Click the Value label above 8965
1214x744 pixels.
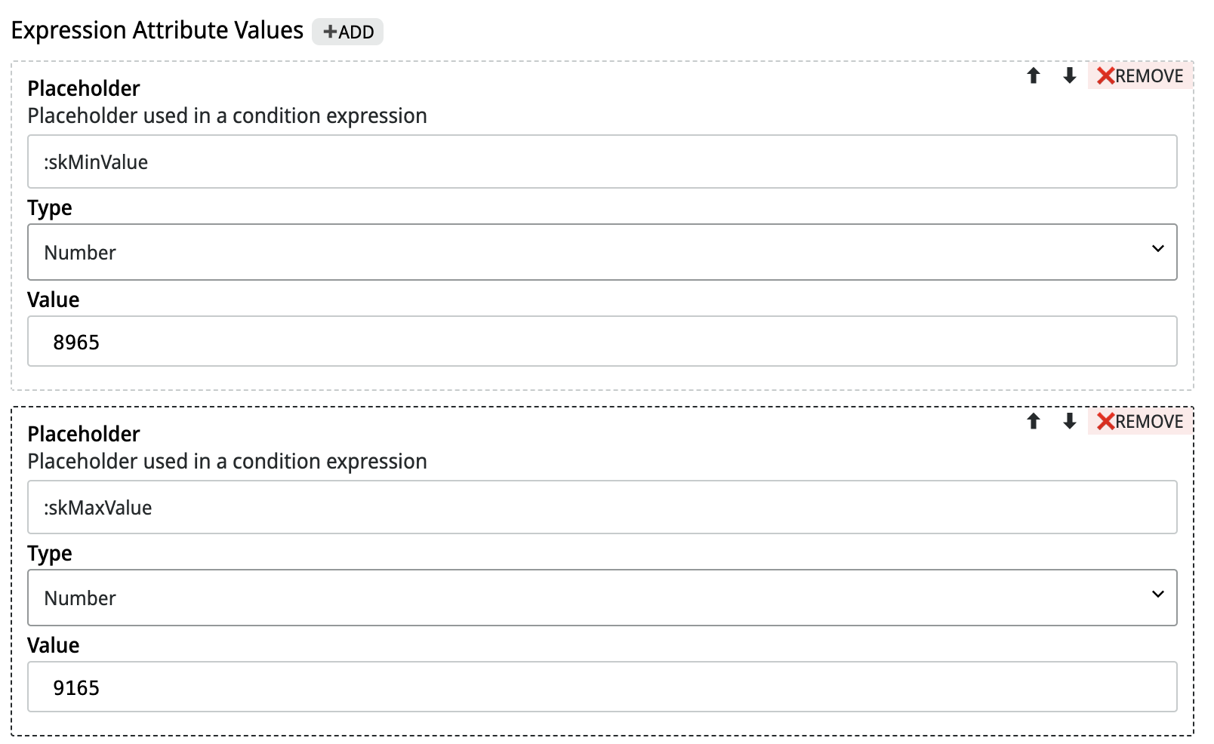53,300
